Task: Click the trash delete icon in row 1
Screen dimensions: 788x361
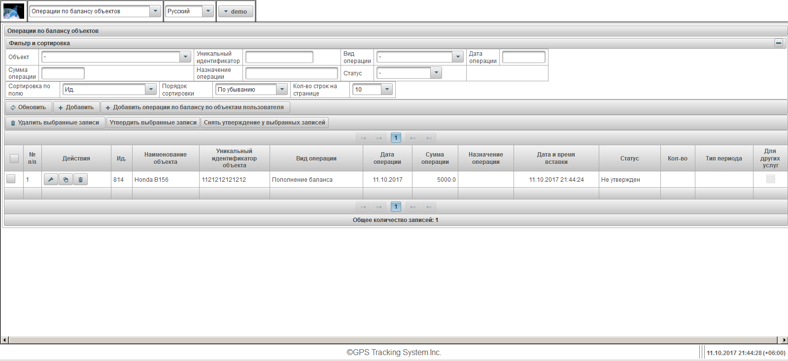Action: click(x=80, y=180)
